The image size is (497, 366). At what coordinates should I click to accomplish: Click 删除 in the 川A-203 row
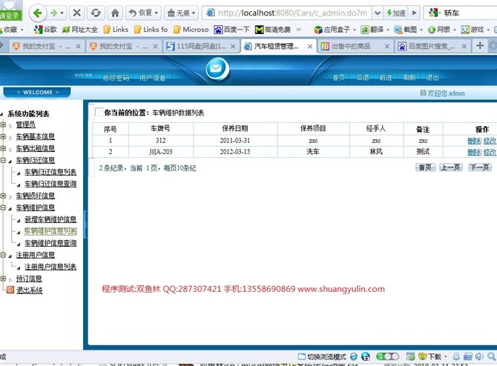click(x=474, y=152)
